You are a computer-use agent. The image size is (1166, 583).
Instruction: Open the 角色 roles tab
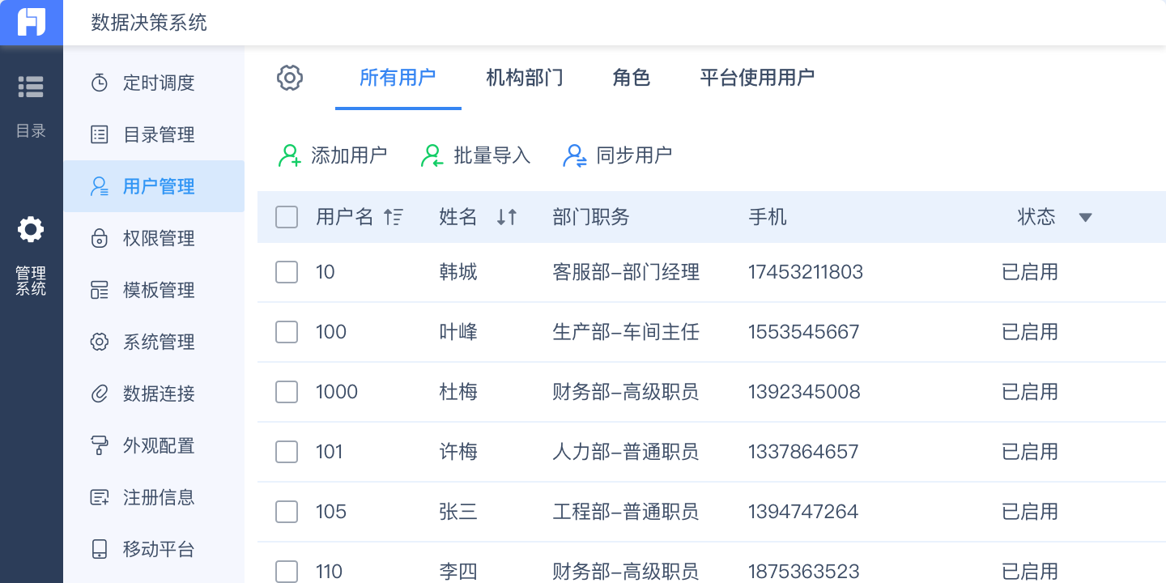tap(631, 78)
